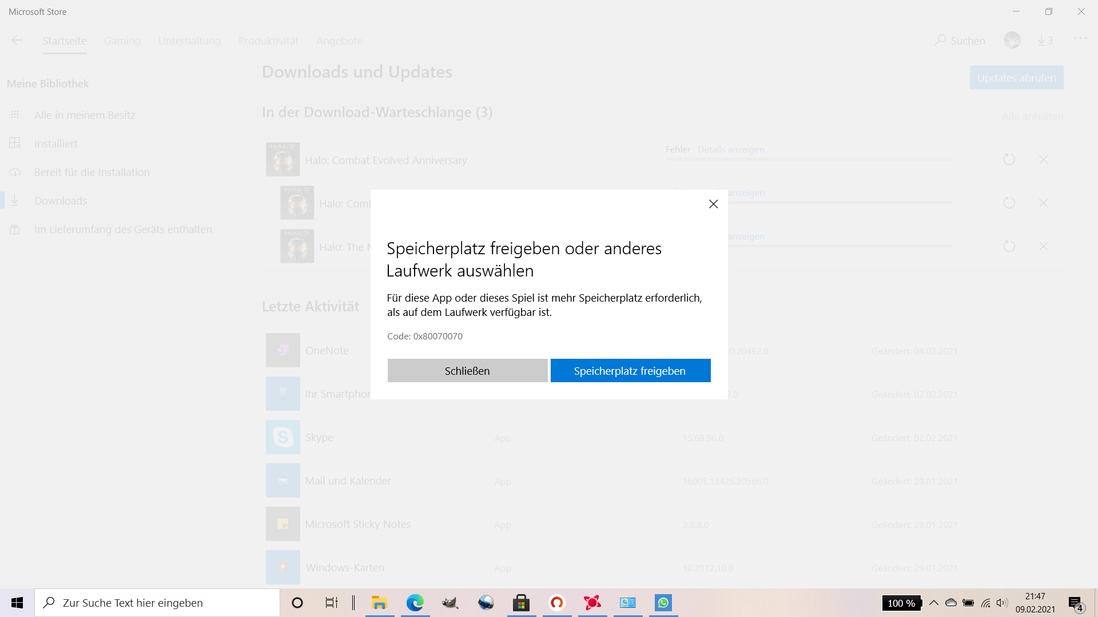The image size is (1098, 617).
Task: Click Updates abrufen button
Action: 1016,78
